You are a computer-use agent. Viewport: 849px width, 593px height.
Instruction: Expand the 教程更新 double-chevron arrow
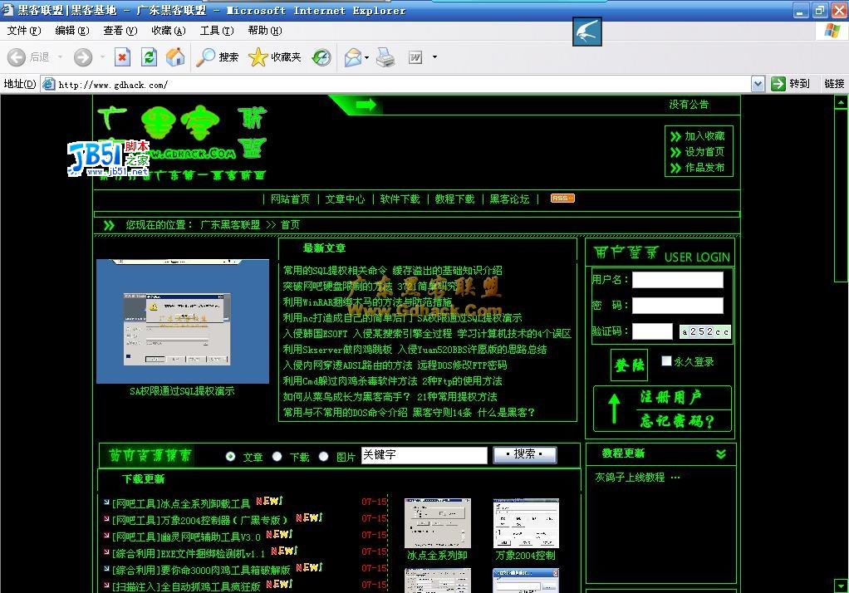(720, 453)
